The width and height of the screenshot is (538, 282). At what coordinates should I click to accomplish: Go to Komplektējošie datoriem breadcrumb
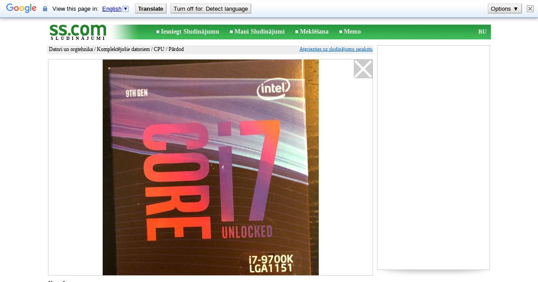pos(123,49)
